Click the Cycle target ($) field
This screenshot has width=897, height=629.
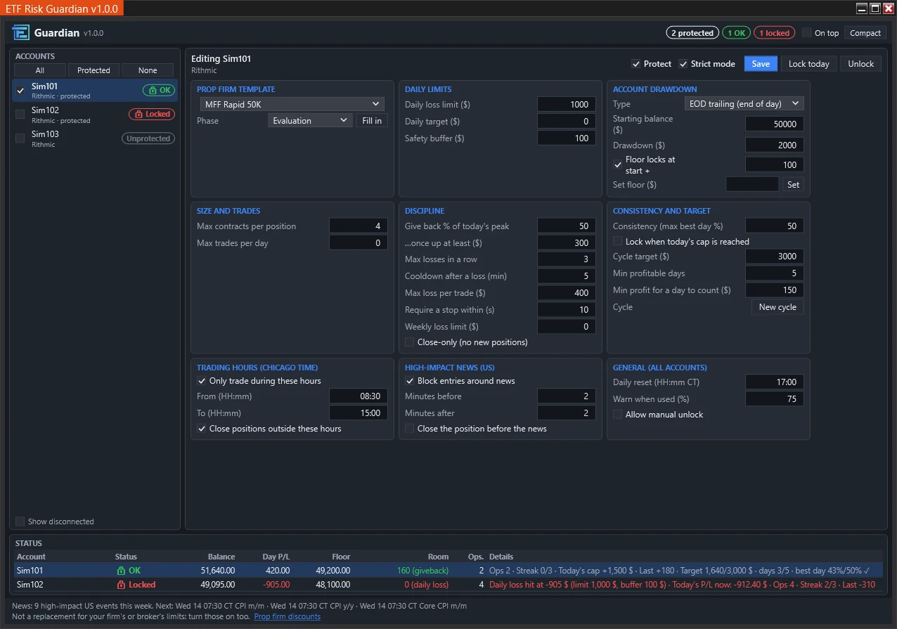point(775,257)
